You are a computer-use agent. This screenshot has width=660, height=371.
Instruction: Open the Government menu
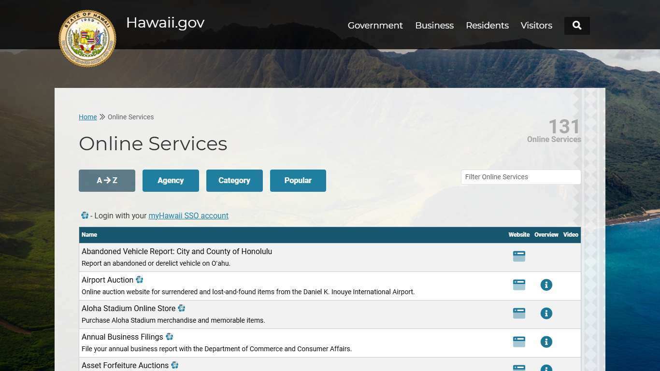375,25
